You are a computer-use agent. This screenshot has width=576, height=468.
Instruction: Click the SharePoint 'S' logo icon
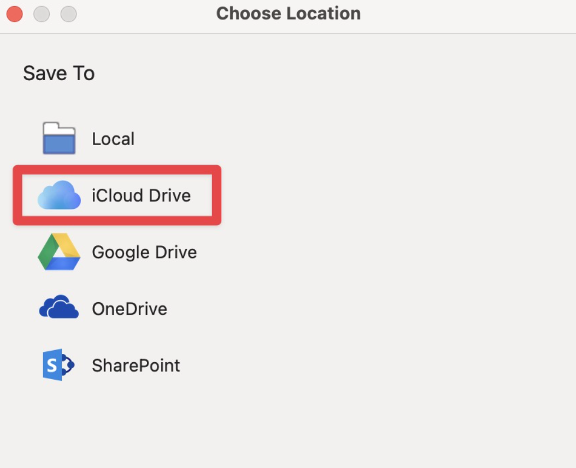(58, 365)
